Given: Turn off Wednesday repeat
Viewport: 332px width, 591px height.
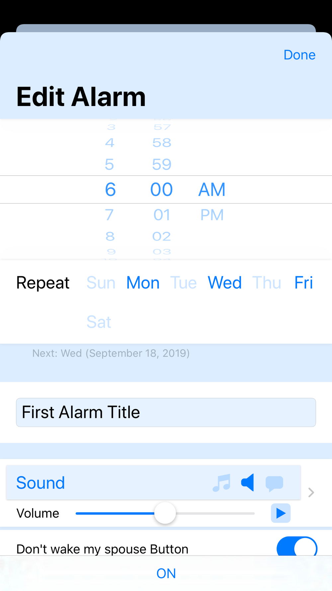Looking at the screenshot, I should pyautogui.click(x=224, y=283).
